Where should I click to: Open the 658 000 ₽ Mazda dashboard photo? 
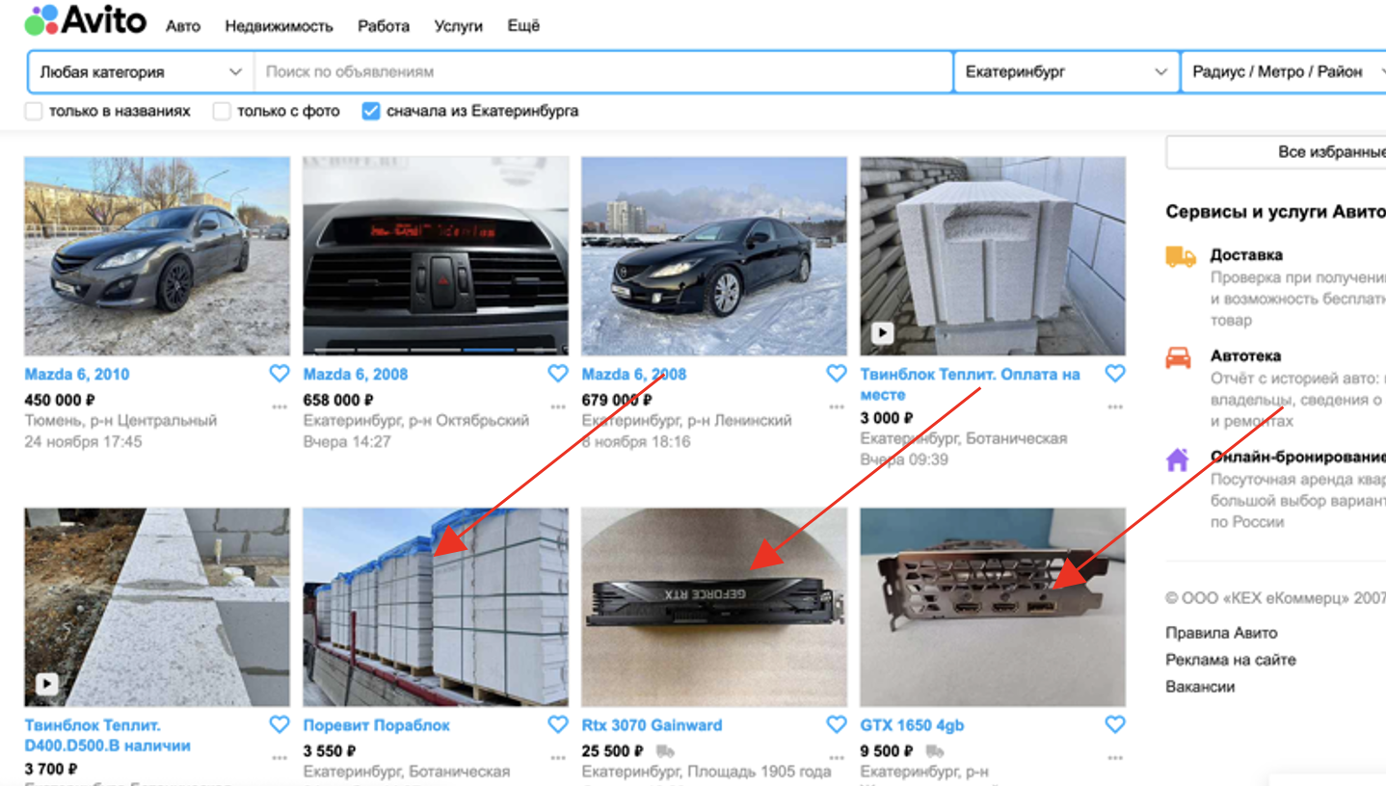(x=436, y=256)
